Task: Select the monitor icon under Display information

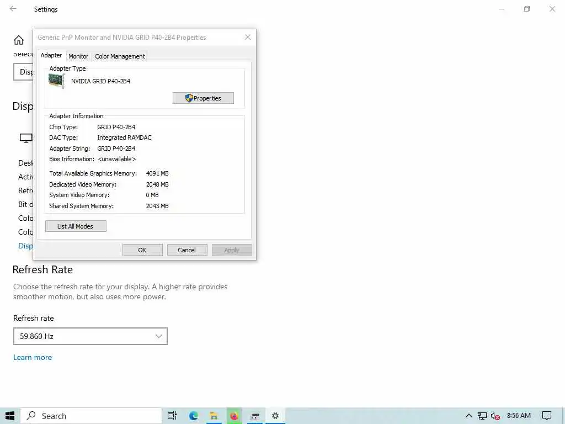Action: click(26, 137)
